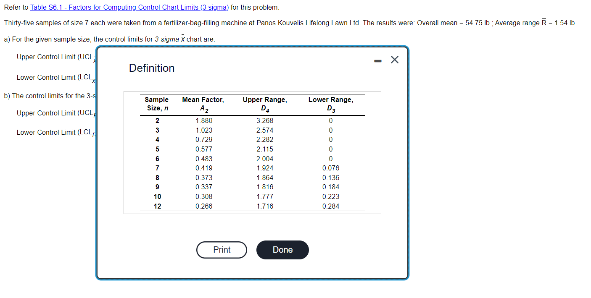Select the D3 value 0.076 for n=7
This screenshot has height=298, width=591.
point(330,168)
